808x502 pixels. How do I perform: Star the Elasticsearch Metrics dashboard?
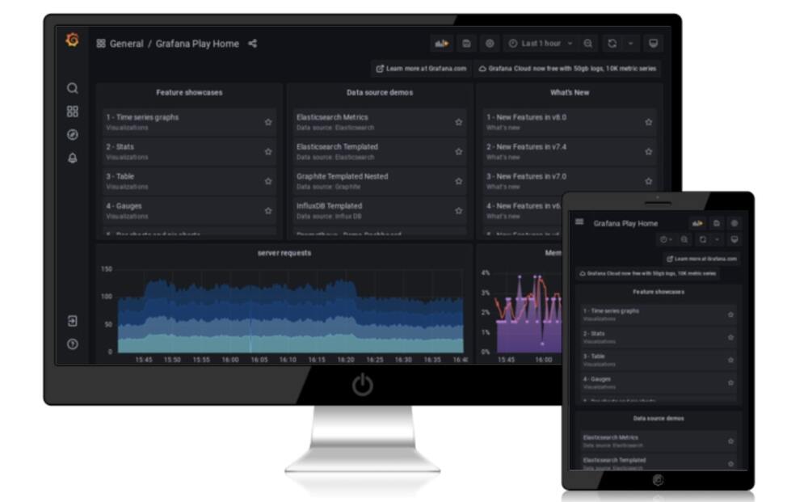(x=459, y=122)
